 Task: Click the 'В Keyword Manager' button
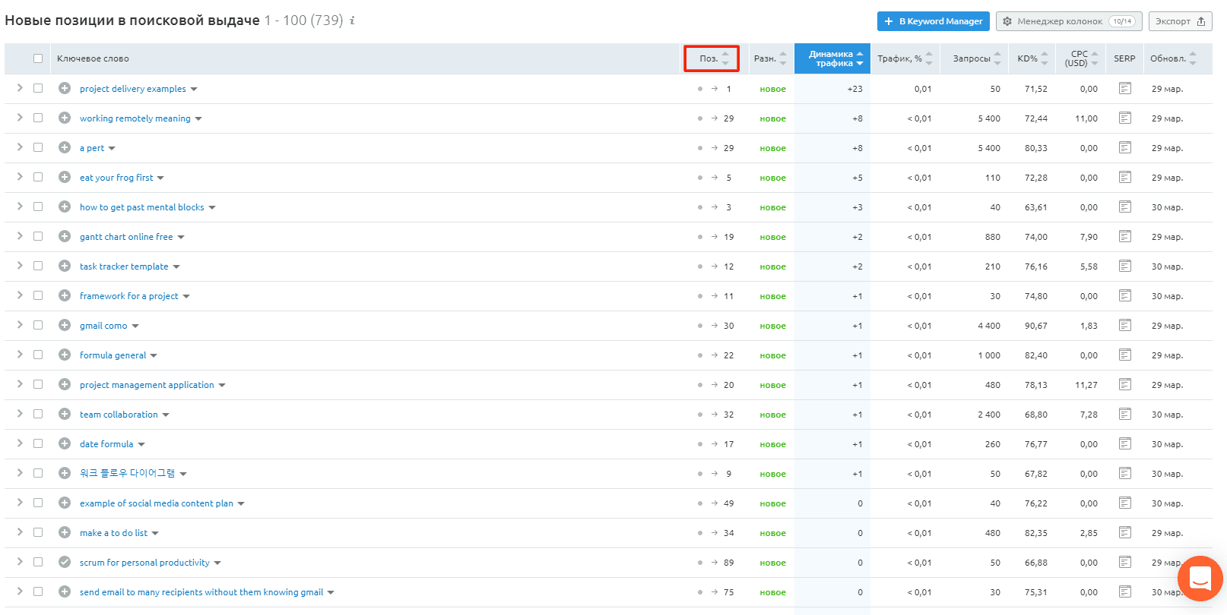tap(933, 21)
